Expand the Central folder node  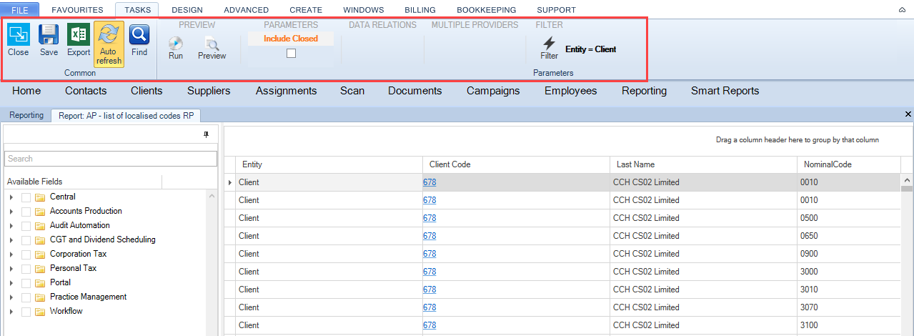(11, 197)
